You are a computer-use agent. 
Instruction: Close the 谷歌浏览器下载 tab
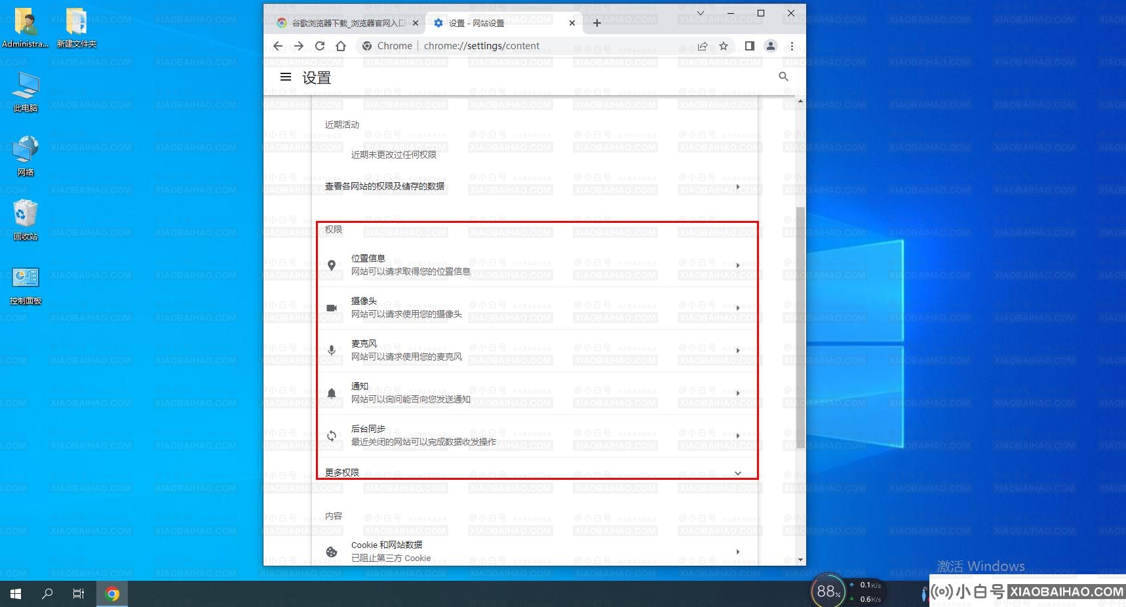pos(416,23)
